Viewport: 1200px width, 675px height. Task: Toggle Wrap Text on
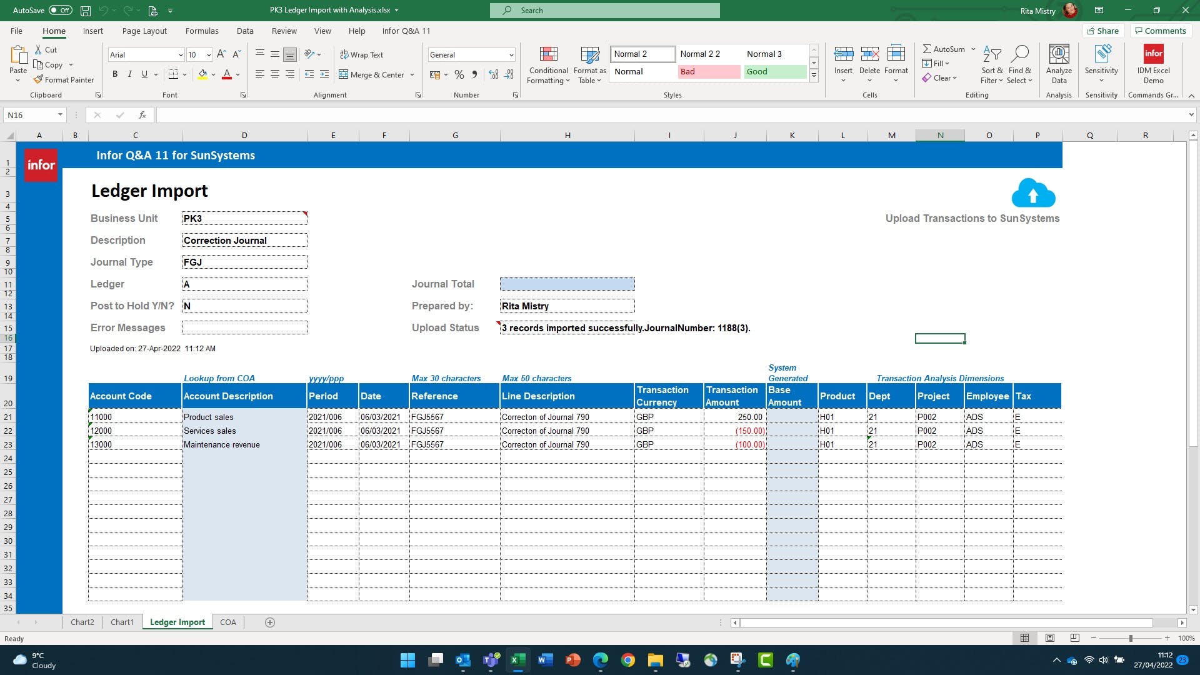(361, 54)
